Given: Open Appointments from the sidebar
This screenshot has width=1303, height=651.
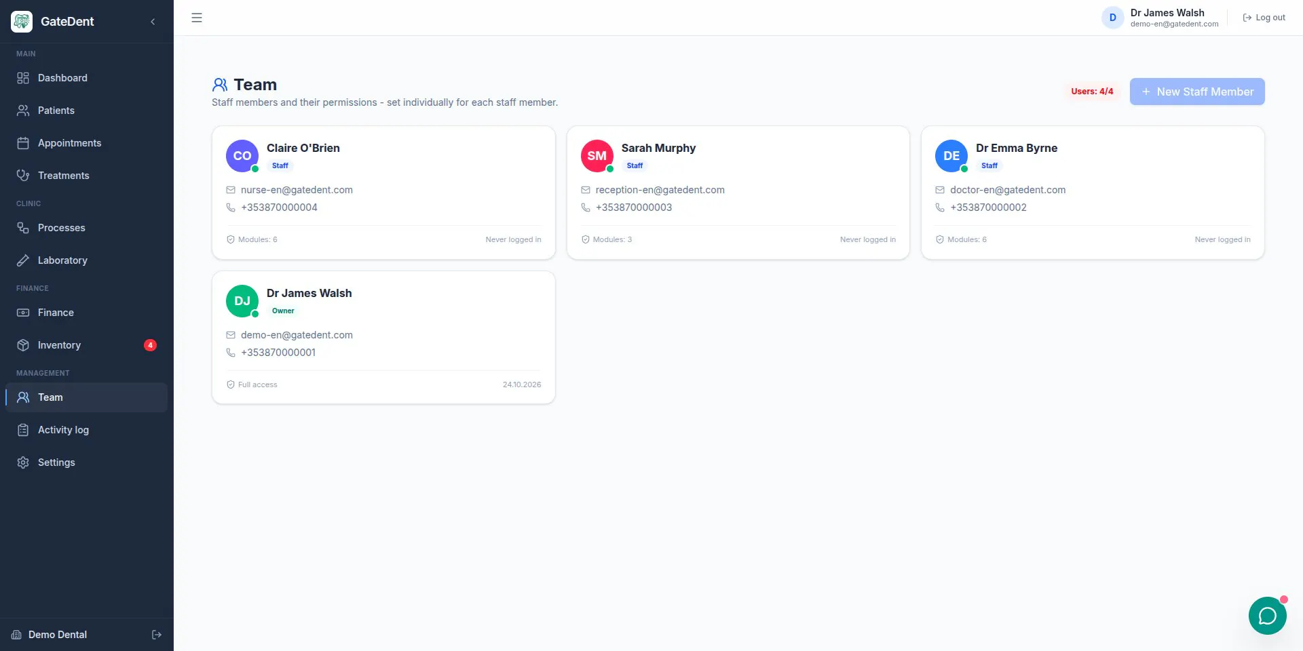Looking at the screenshot, I should (87, 143).
